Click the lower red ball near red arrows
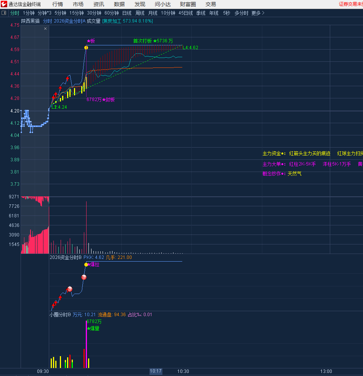The image size is (363, 376). (70, 289)
